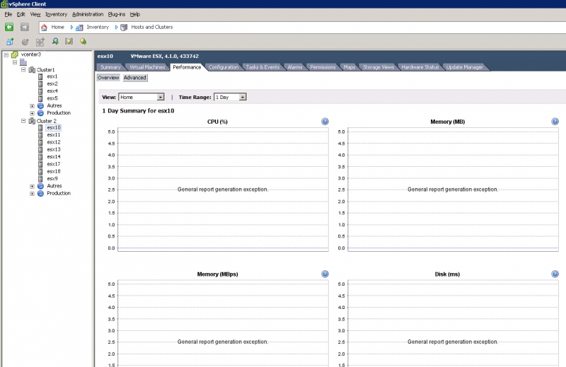566x367 pixels.
Task: Click the resource pool icon beside Autres in Cluster1
Action: click(40, 106)
